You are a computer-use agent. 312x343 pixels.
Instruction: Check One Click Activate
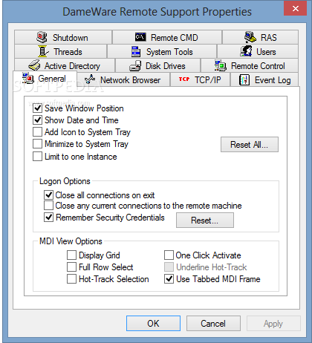(x=169, y=255)
